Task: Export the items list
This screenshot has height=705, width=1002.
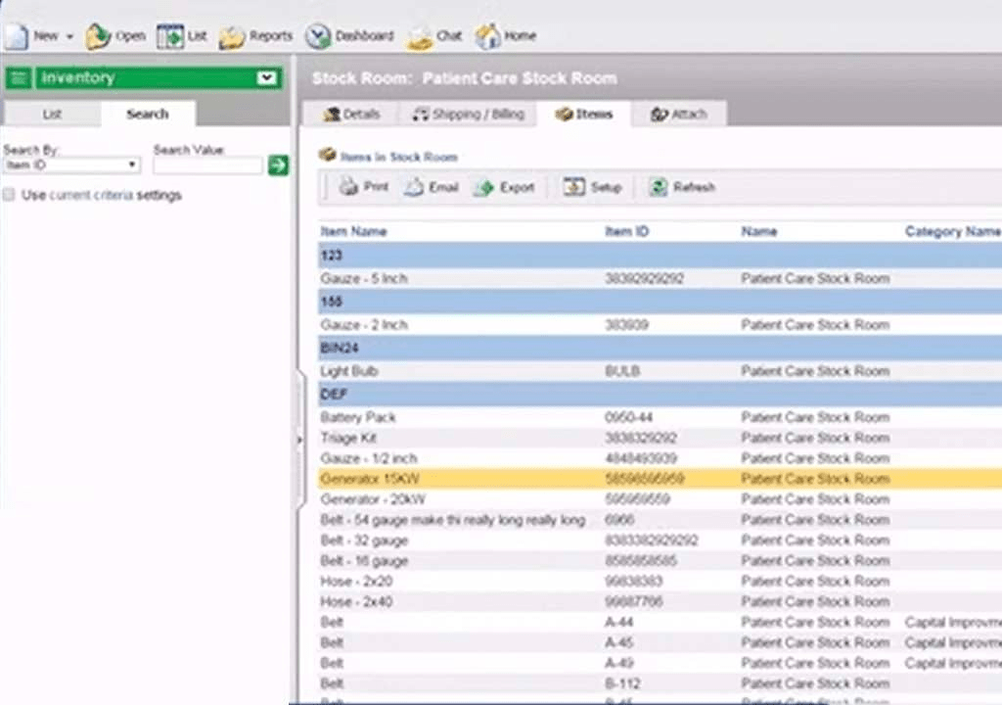Action: 506,187
